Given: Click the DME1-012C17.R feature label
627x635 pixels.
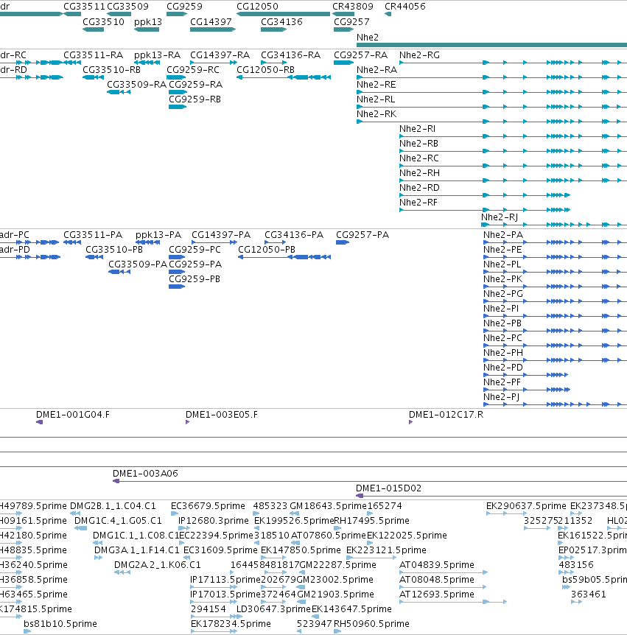Looking at the screenshot, I should click(446, 415).
